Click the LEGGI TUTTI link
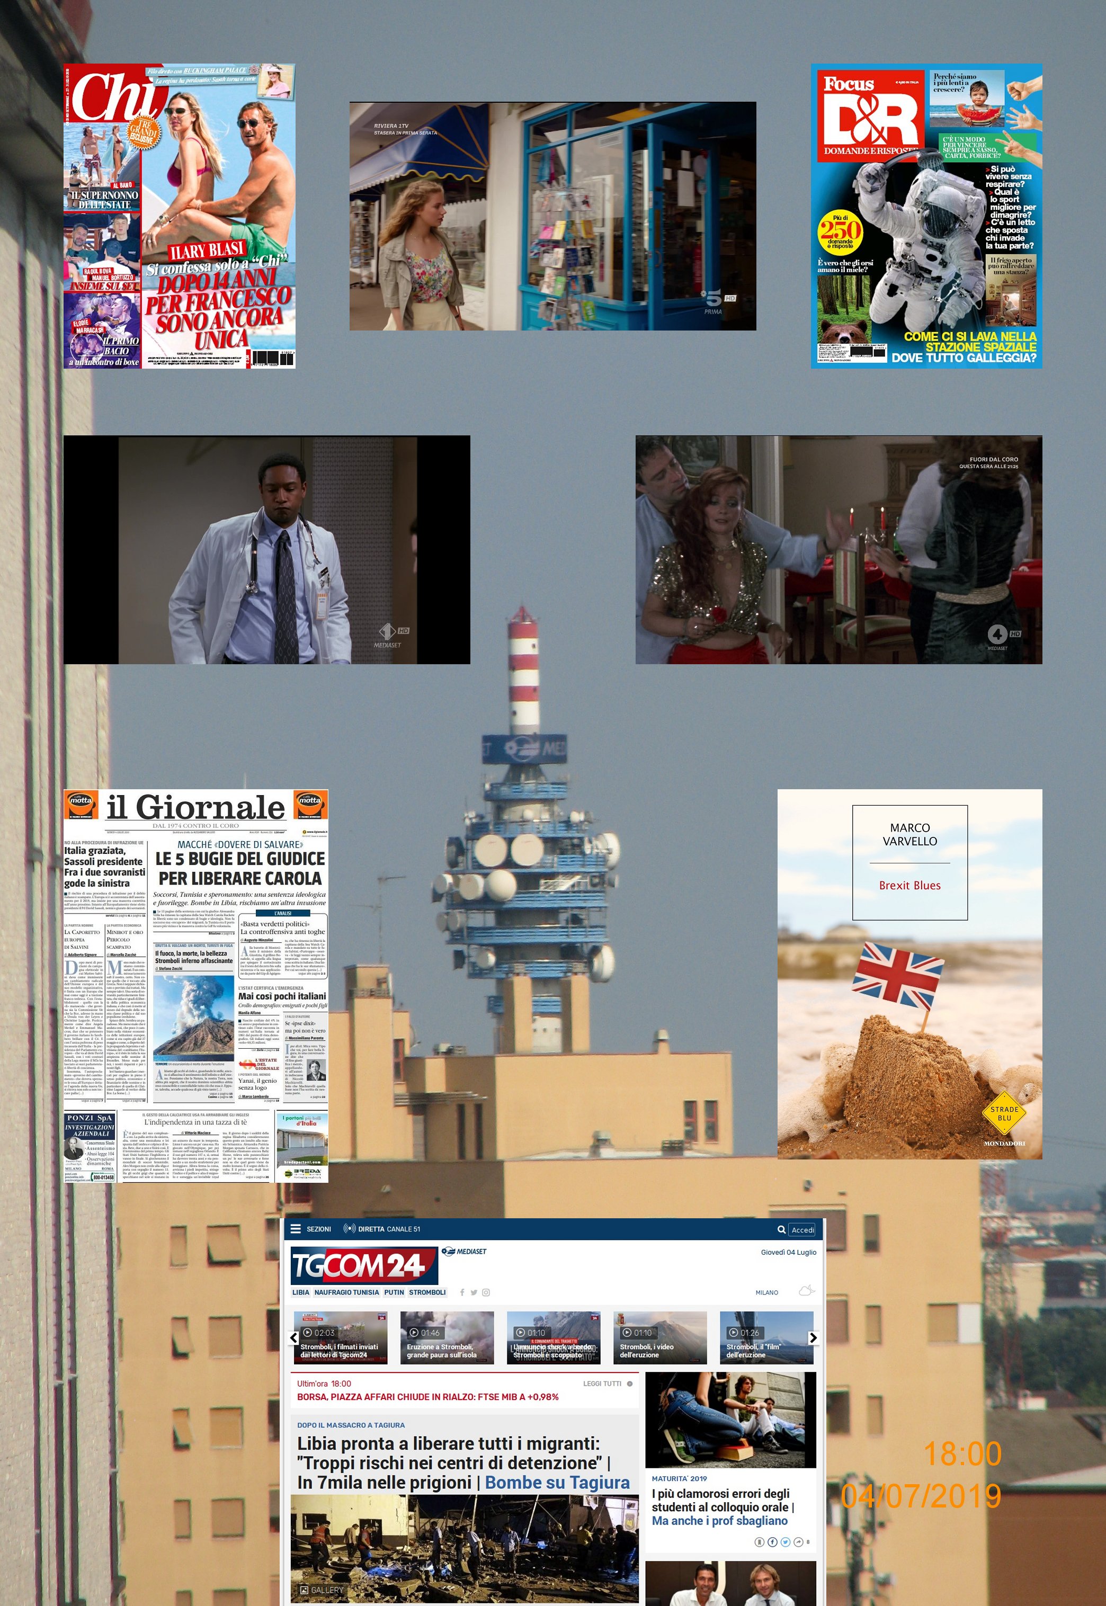 coord(602,1384)
